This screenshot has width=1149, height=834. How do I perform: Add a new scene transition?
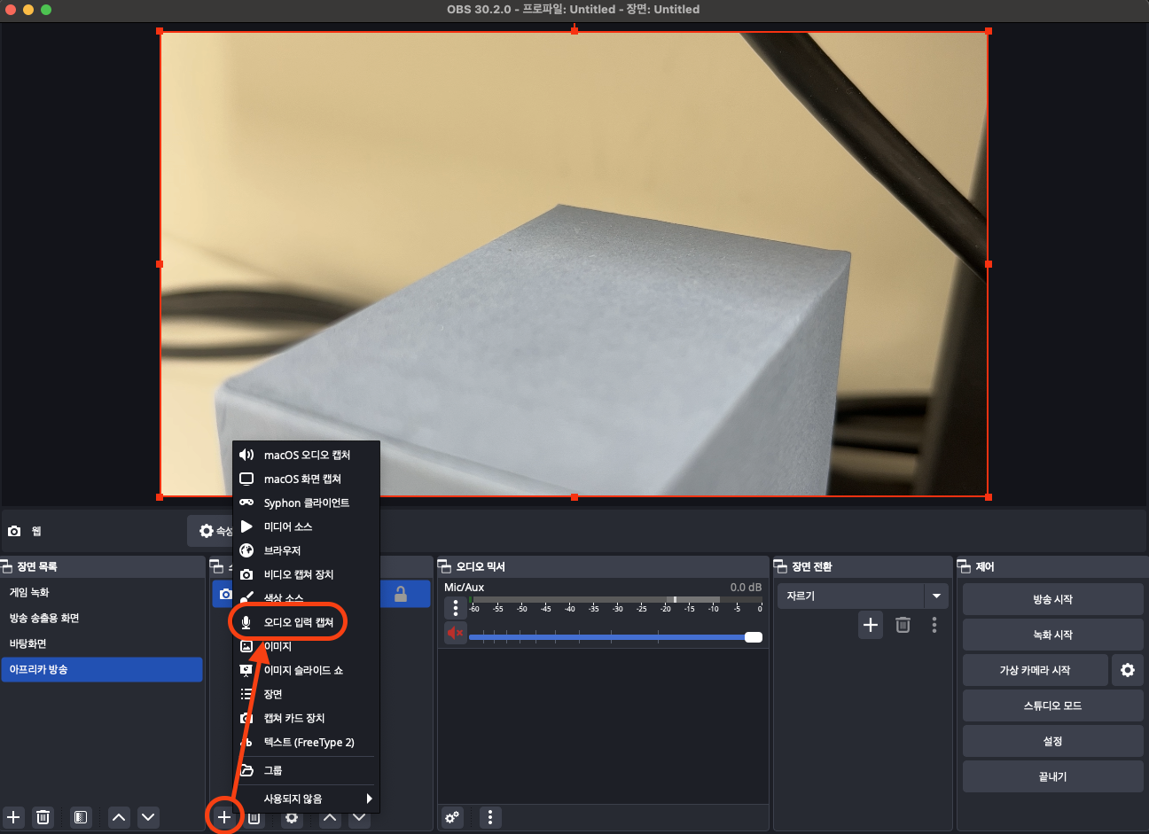tap(871, 625)
